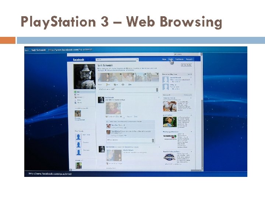
Task: Open the Neil Schmidt profile picture
Action: [x=84, y=77]
